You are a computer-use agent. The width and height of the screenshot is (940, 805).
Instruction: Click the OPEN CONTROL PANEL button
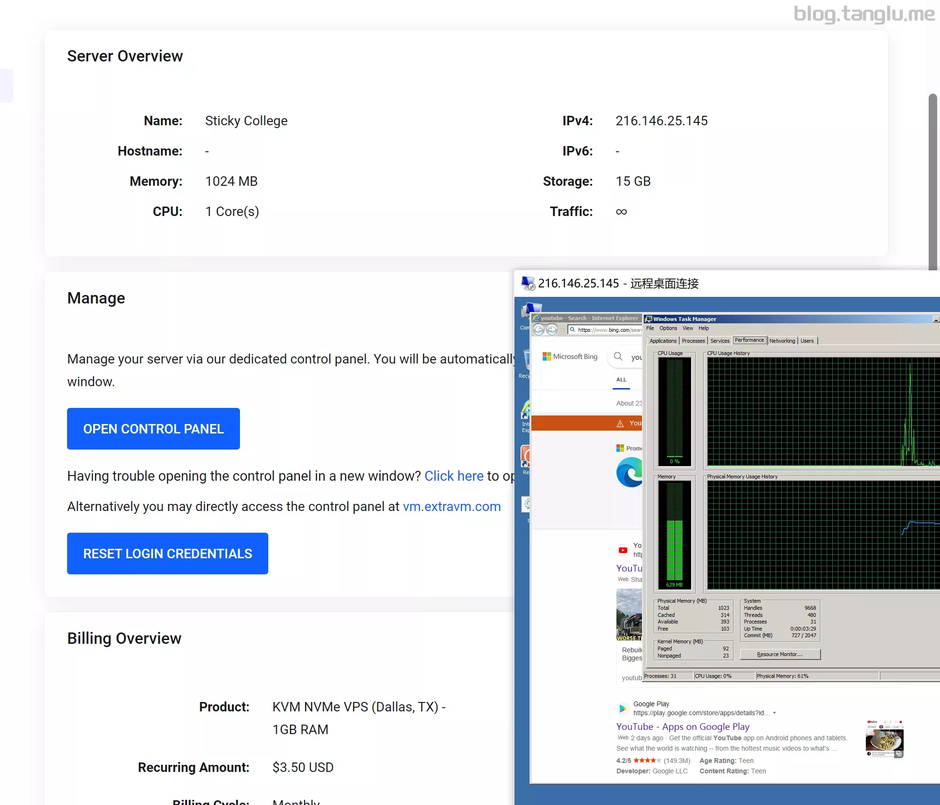153,429
